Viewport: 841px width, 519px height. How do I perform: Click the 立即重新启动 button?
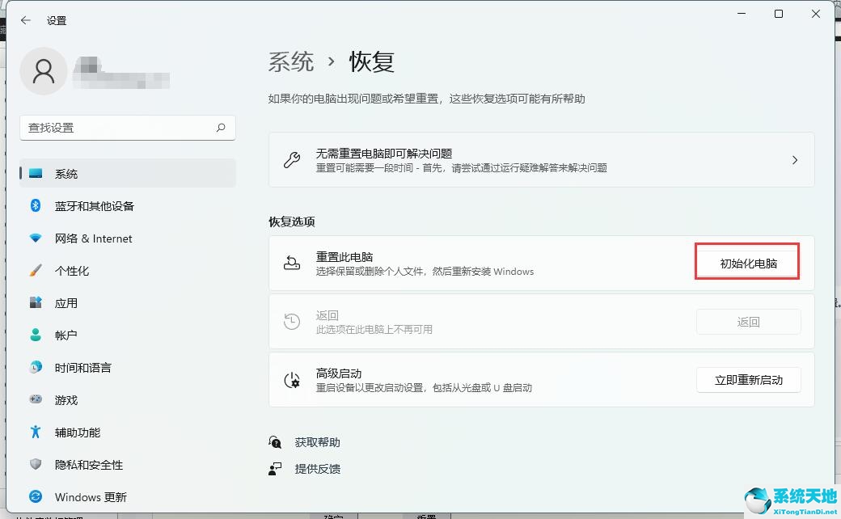click(x=748, y=380)
